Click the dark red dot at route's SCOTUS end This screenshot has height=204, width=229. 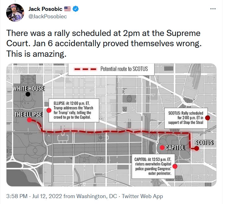tap(197, 149)
